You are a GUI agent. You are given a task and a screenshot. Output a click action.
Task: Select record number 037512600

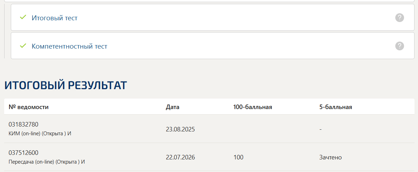tap(23, 153)
